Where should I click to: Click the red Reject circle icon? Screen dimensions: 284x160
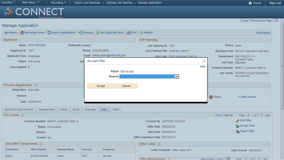pyautogui.click(x=211, y=97)
